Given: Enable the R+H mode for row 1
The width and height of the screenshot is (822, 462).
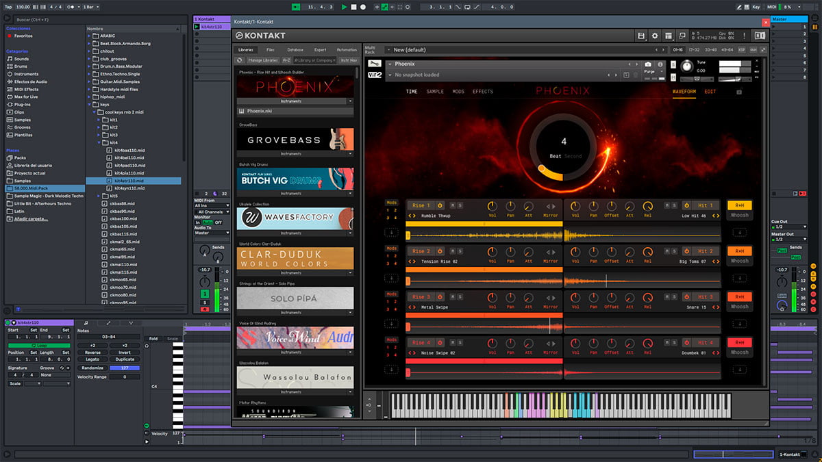Looking at the screenshot, I should tap(739, 205).
